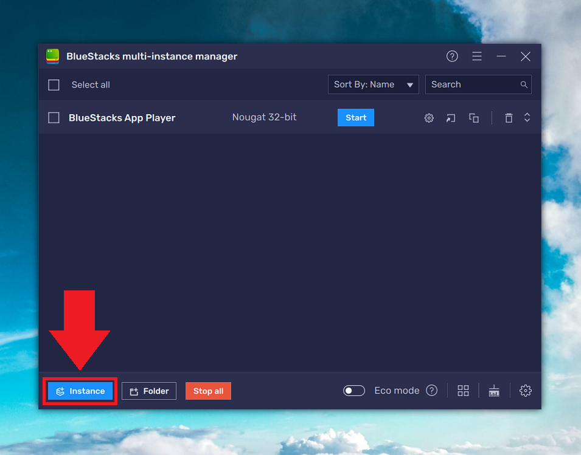This screenshot has width=581, height=455.
Task: Reorder BlueStacks App Player using up-down arrows
Action: coord(527,118)
